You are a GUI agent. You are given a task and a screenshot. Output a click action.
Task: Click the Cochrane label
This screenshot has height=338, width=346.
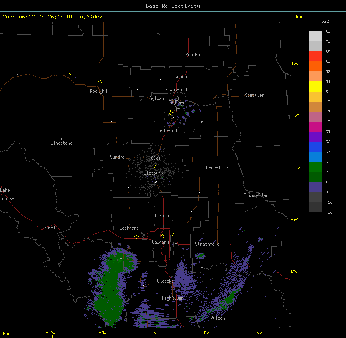129,228
